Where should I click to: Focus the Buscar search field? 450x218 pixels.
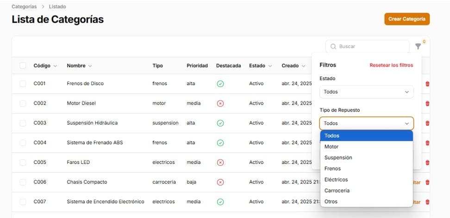tap(367, 46)
